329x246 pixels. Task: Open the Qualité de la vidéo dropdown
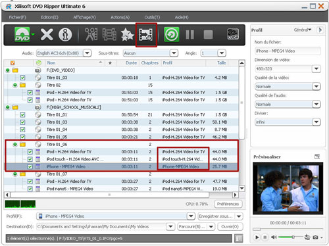316,86
